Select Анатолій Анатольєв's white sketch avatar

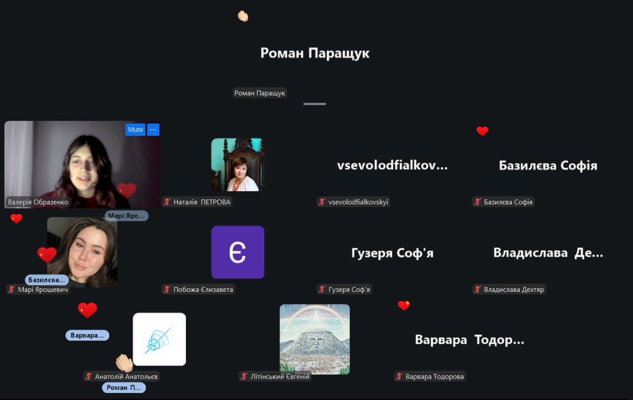(x=159, y=339)
